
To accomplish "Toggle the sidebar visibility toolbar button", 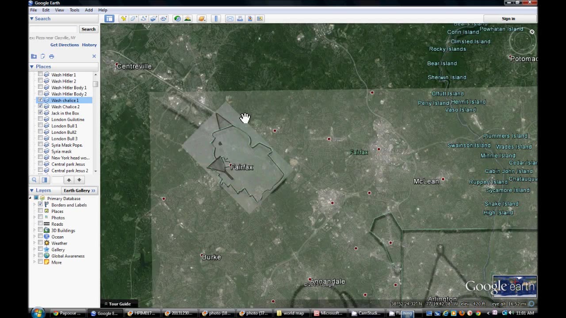I will coord(109,19).
